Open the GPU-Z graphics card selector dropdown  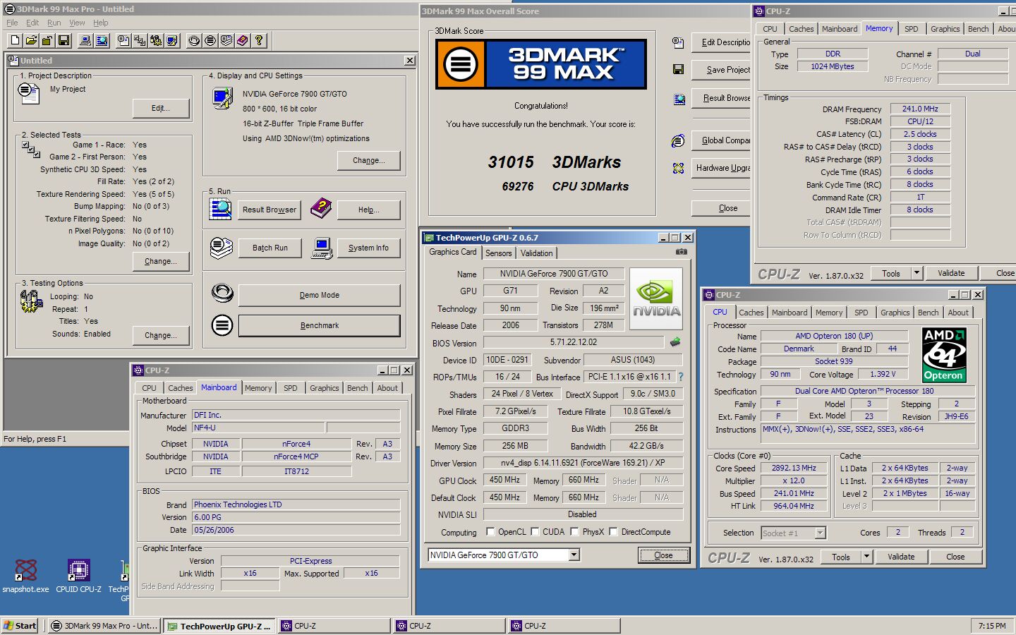point(574,555)
